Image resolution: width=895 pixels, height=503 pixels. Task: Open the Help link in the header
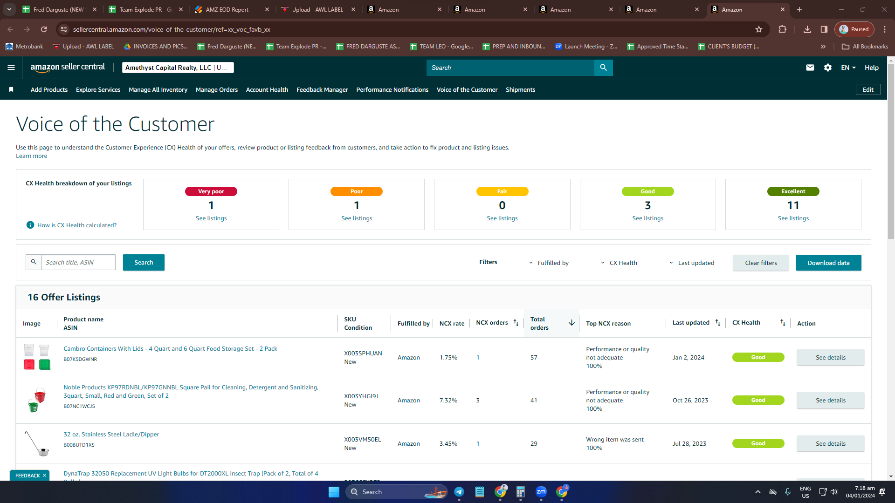pos(872,68)
